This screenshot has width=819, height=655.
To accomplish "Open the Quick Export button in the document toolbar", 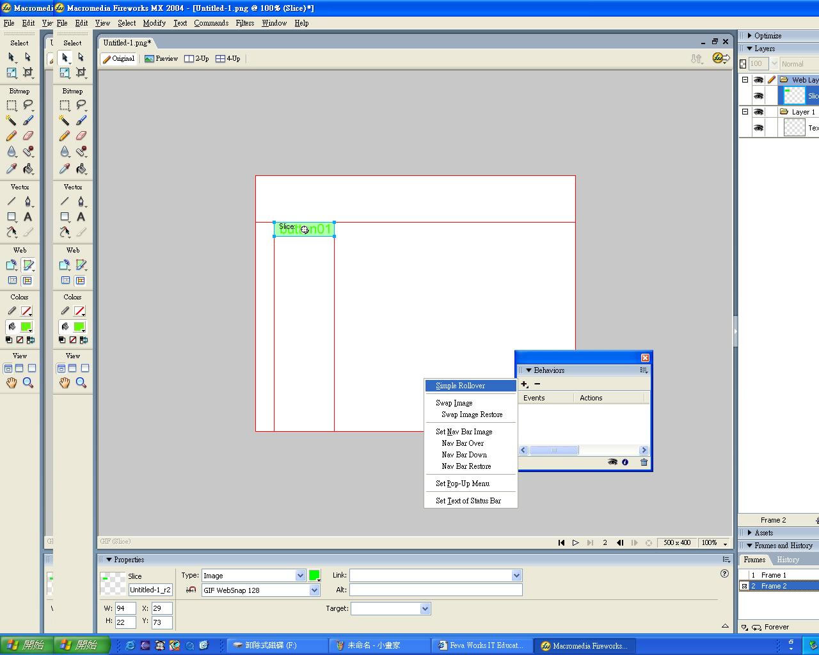I will [721, 58].
